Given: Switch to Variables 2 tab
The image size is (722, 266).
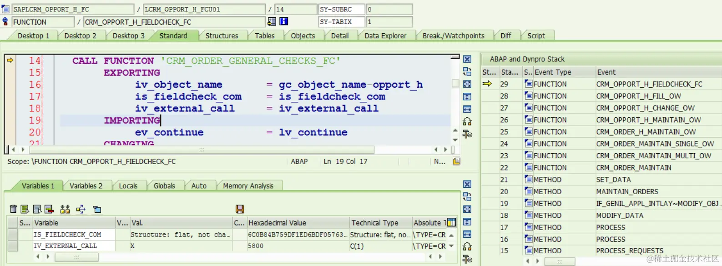Looking at the screenshot, I should click(x=86, y=186).
